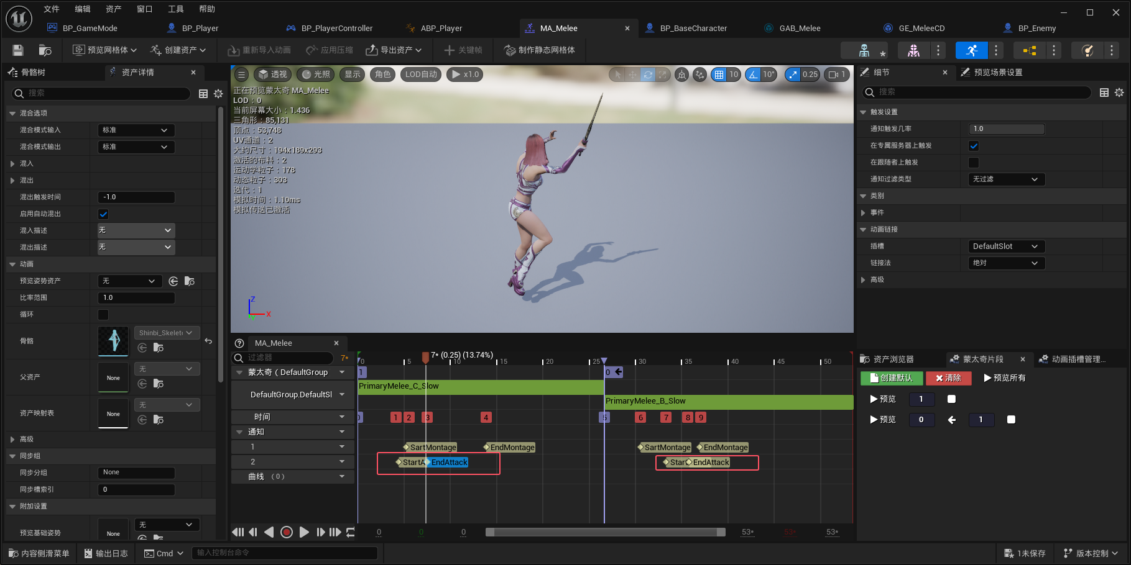Reset skeleton property to default arrow
The height and width of the screenshot is (565, 1131).
click(208, 341)
